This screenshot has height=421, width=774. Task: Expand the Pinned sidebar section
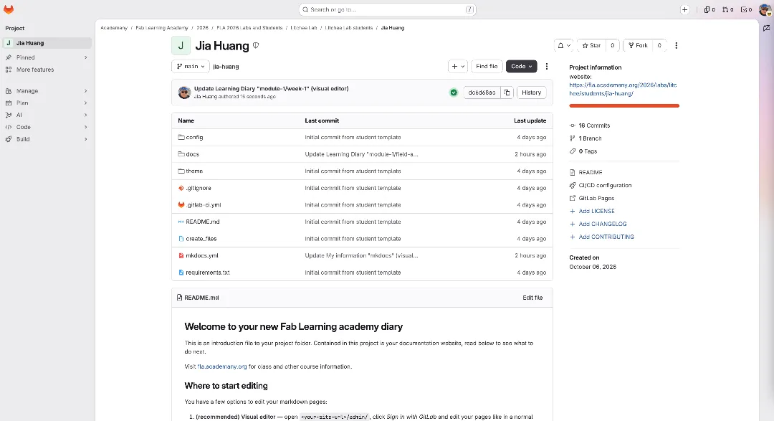coord(47,57)
